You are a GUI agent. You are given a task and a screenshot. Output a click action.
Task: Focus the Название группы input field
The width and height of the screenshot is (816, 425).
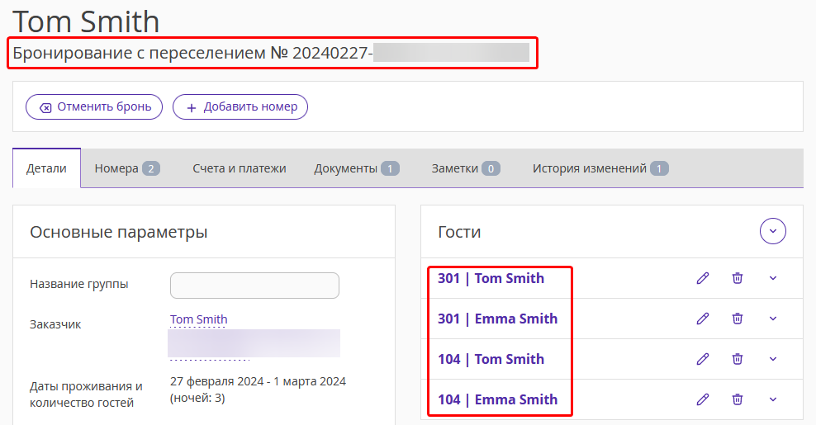click(x=254, y=286)
